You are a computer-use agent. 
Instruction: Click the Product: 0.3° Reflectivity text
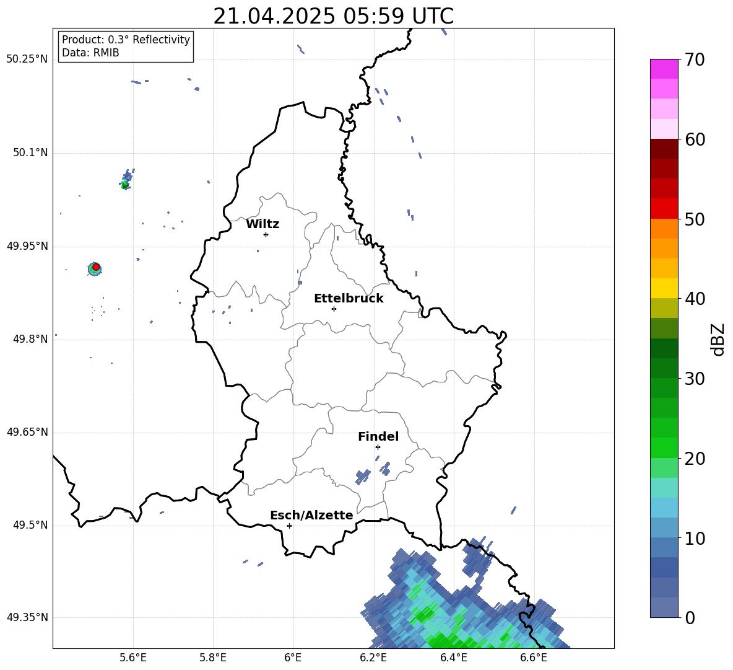click(x=126, y=40)
